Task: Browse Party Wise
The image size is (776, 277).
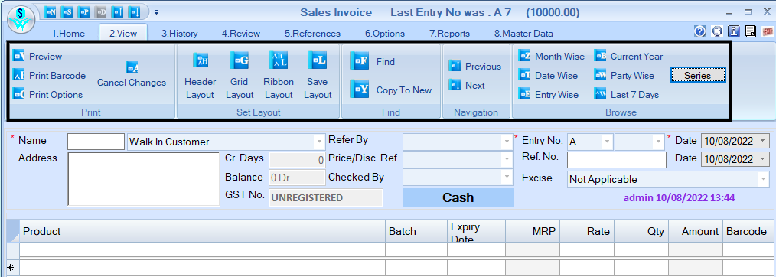Action: click(624, 76)
